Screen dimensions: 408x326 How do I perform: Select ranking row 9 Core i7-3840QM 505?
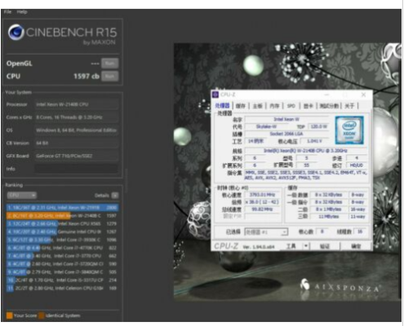pyautogui.click(x=62, y=272)
